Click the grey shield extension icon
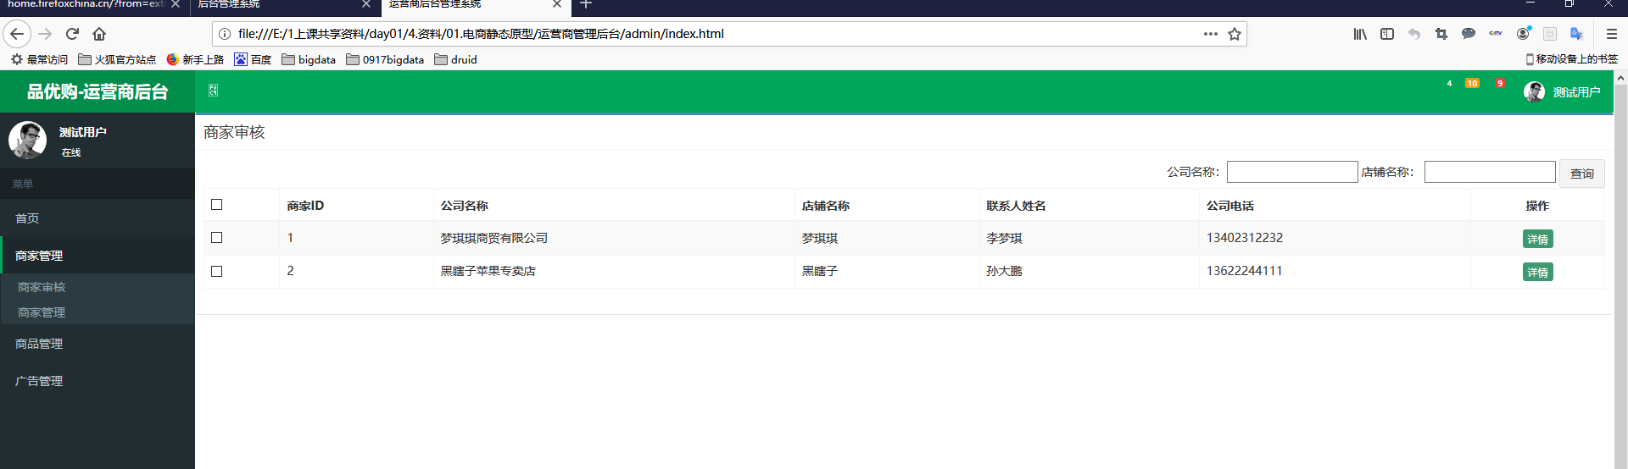 1550,34
